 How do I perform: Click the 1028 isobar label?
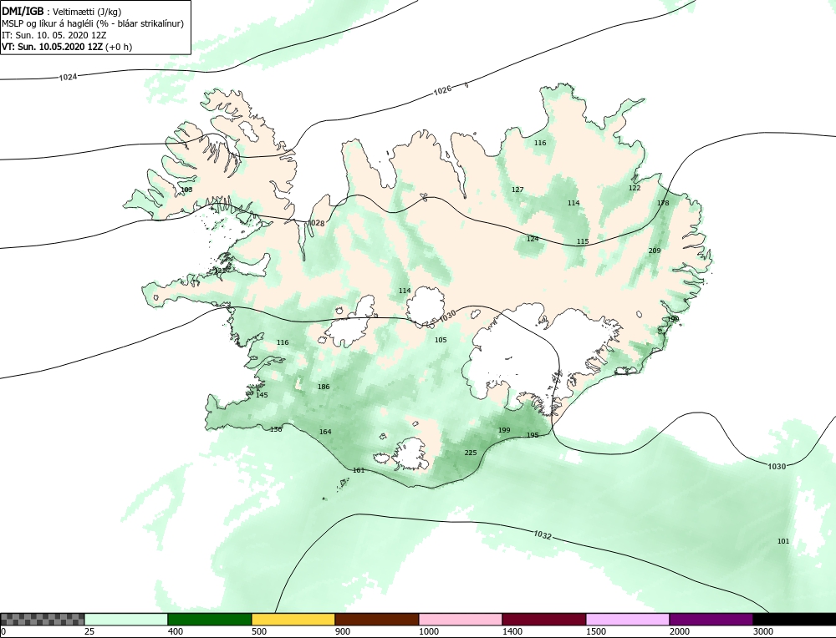(x=316, y=223)
